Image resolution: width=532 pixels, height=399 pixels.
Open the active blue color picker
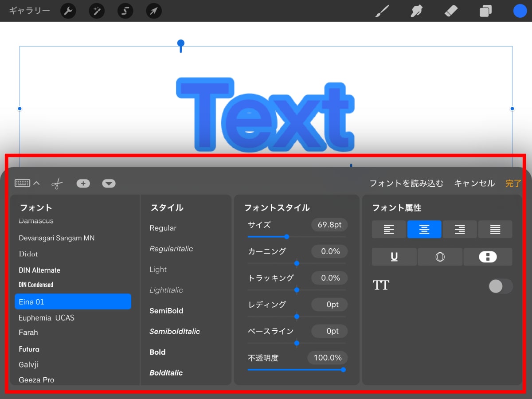pos(520,11)
